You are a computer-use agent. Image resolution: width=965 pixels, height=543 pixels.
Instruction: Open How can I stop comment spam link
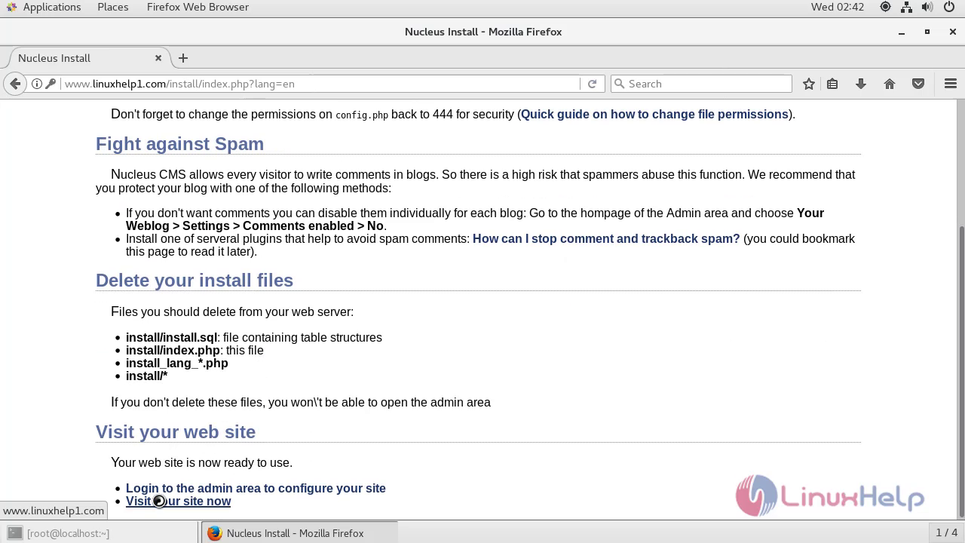click(606, 239)
